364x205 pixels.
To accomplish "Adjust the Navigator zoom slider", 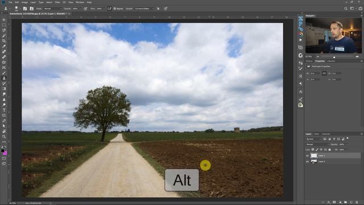I will (334, 57).
